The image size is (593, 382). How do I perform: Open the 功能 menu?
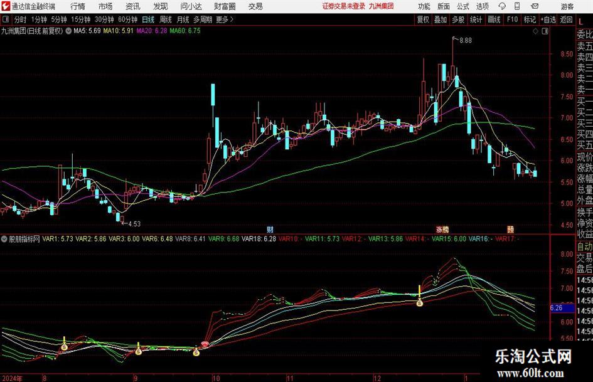424,6
